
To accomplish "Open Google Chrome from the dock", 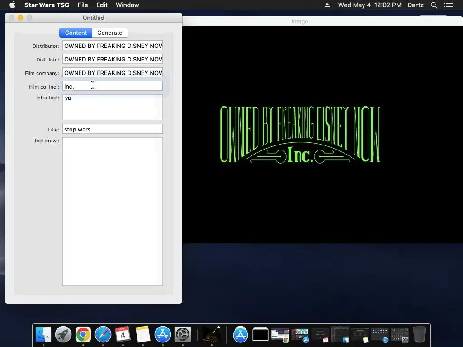I will coord(83,335).
